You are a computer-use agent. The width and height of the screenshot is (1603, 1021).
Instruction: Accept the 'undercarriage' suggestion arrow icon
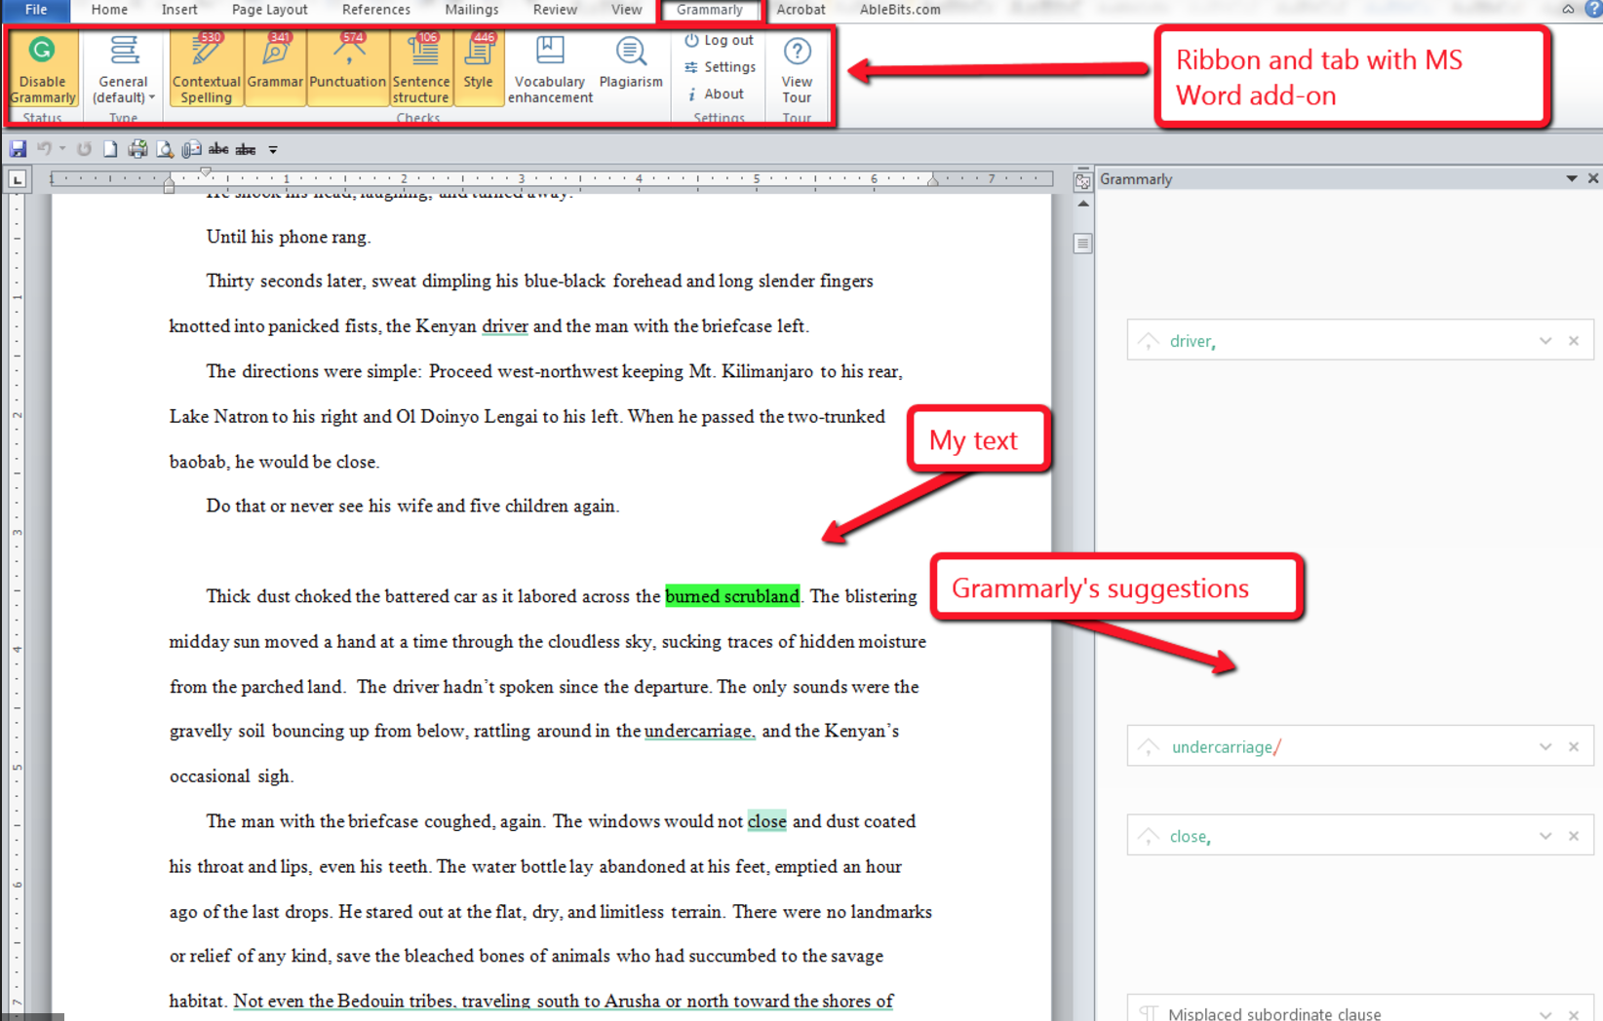tap(1149, 747)
